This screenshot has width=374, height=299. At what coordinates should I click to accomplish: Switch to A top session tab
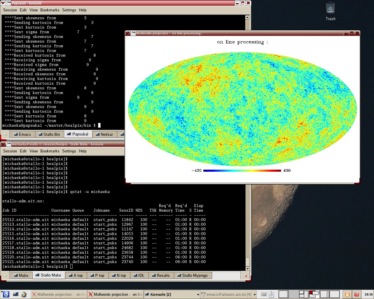[76, 275]
